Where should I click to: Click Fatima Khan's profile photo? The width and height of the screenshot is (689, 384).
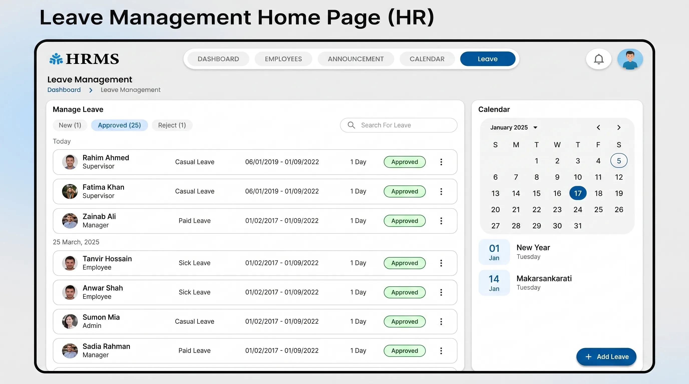click(70, 191)
